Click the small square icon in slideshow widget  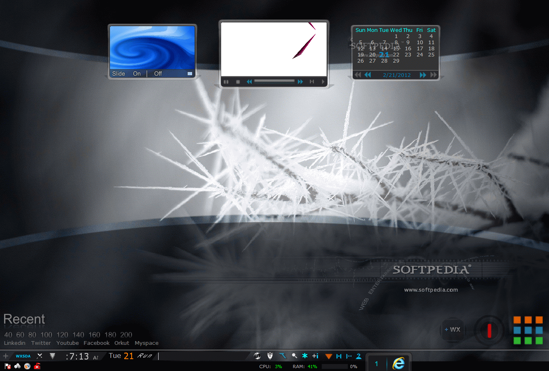pyautogui.click(x=190, y=74)
